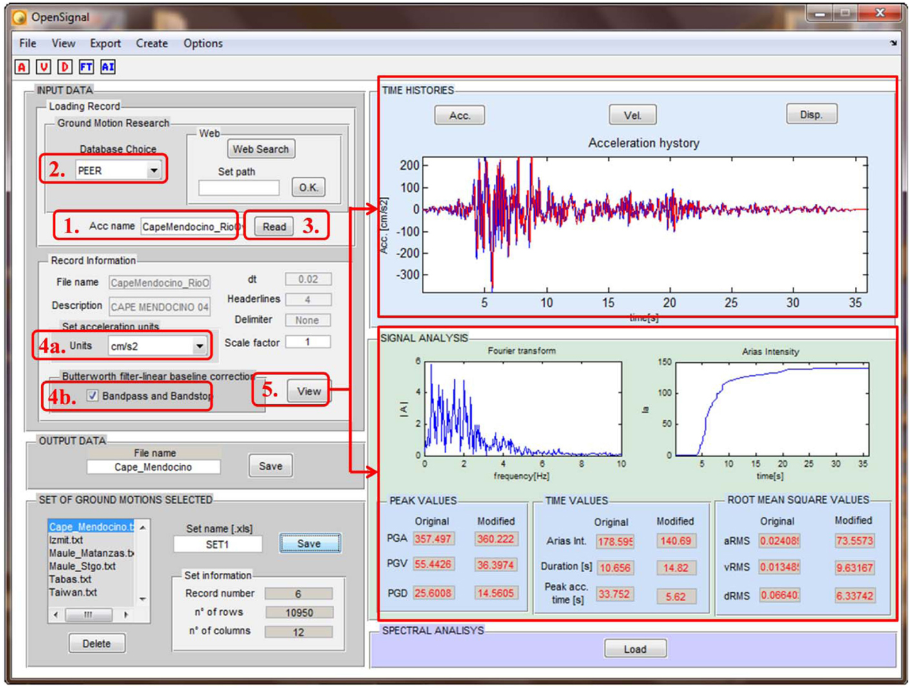Click the red V velocity toolbar icon
The height and width of the screenshot is (689, 911).
43,67
